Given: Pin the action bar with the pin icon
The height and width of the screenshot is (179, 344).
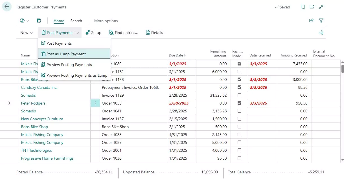Looking at the screenshot, I should (x=321, y=33).
